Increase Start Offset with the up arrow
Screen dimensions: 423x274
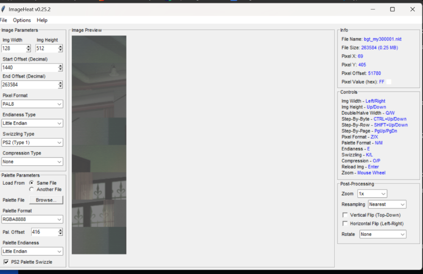tap(60, 66)
